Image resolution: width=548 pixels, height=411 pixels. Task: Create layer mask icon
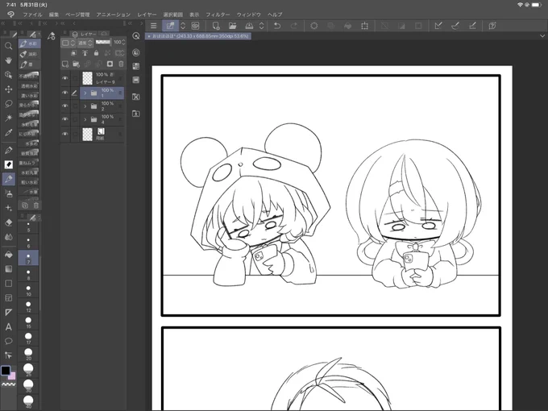click(110, 64)
